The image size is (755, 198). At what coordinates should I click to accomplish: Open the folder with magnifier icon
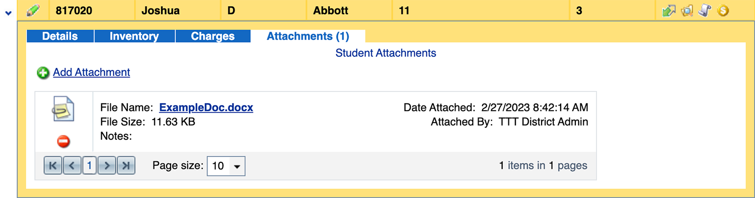click(687, 11)
